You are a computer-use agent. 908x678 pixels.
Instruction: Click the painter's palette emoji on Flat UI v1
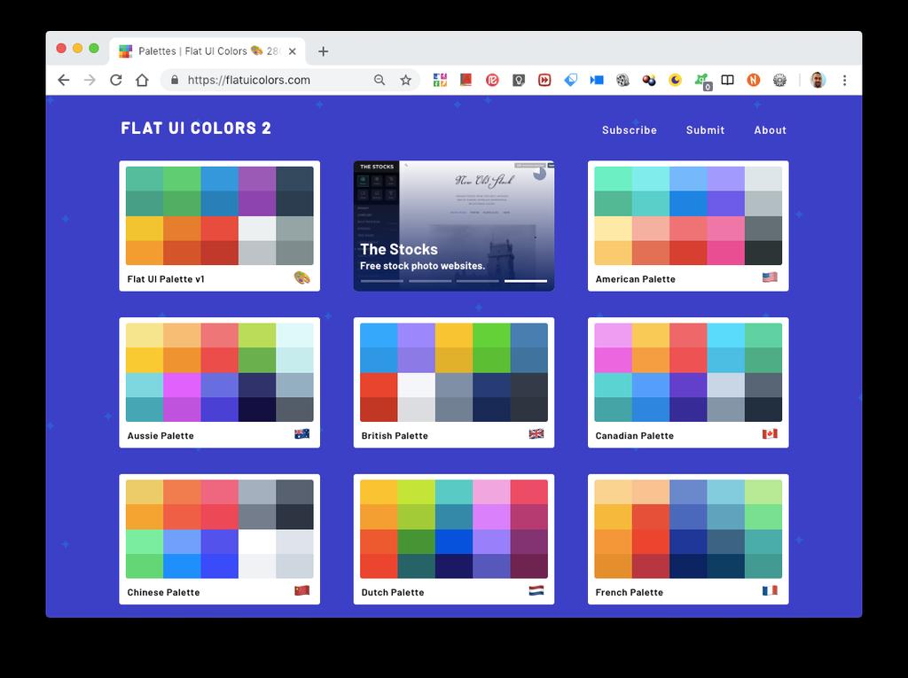301,278
